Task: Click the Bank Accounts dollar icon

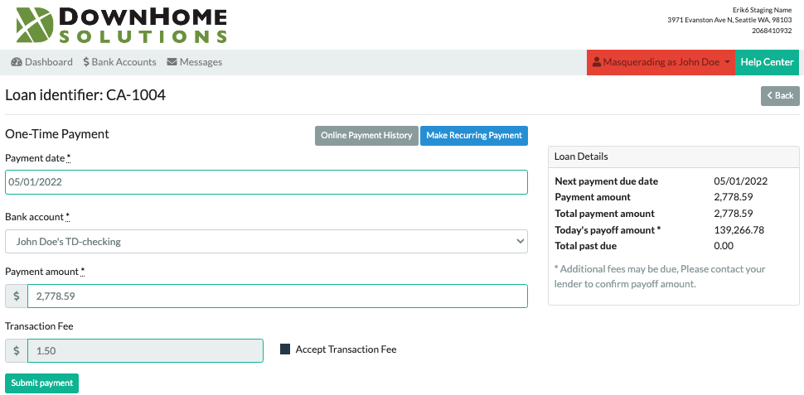Action: click(x=86, y=62)
